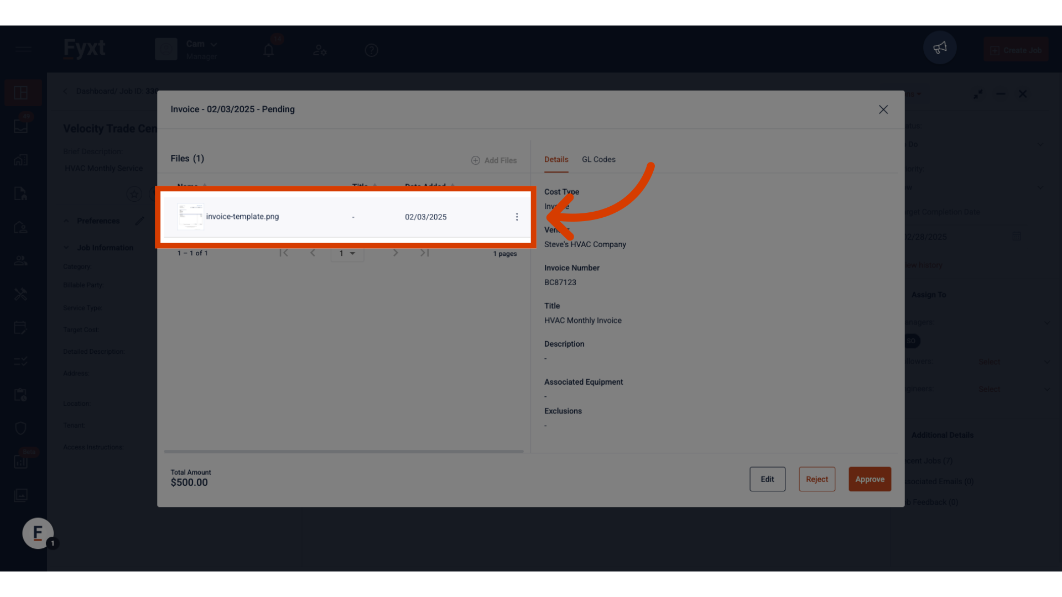
Task: Open the checklist icon in sidebar
Action: (x=21, y=362)
